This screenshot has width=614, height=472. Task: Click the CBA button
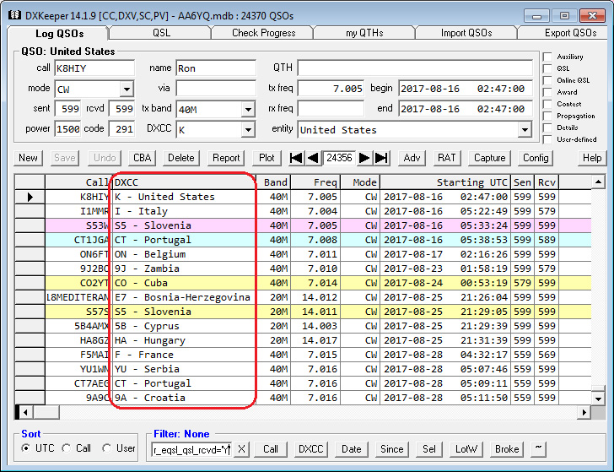coord(143,158)
